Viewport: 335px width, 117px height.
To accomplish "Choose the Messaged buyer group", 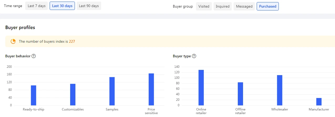I will (244, 6).
